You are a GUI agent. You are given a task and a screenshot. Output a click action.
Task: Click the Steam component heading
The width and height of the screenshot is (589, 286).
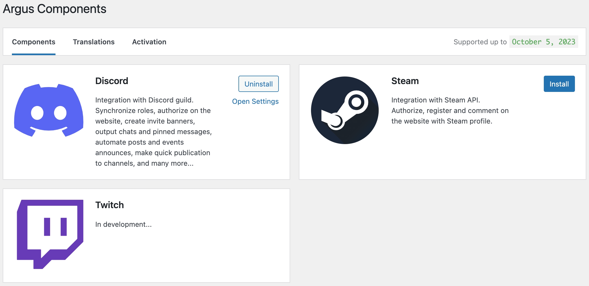pos(405,81)
